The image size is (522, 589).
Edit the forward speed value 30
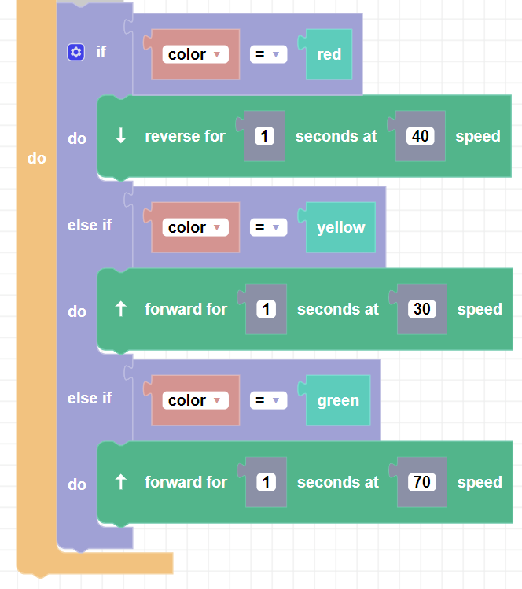point(422,309)
